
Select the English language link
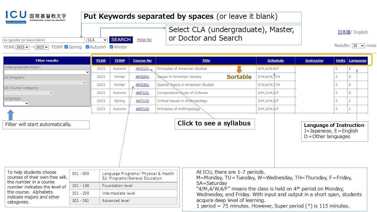click(x=361, y=32)
